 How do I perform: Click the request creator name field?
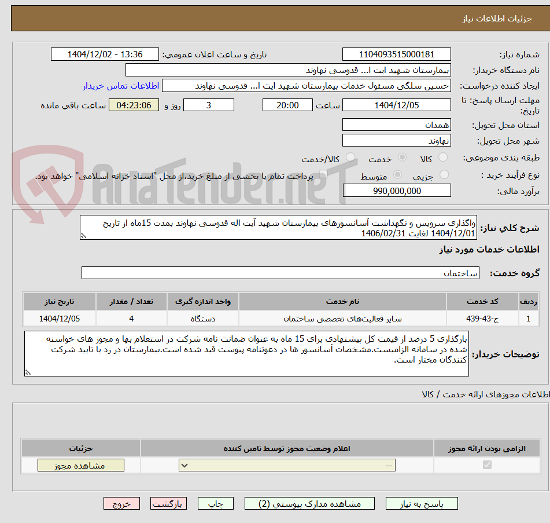(x=306, y=86)
